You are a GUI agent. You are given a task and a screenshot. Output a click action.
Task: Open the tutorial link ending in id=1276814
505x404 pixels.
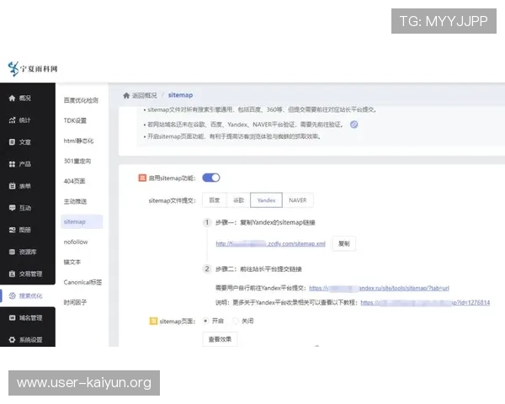[x=425, y=302]
